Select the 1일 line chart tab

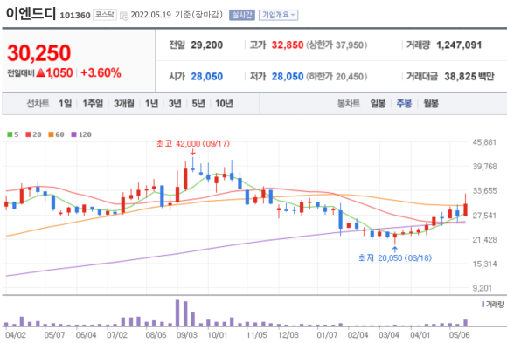pos(65,104)
